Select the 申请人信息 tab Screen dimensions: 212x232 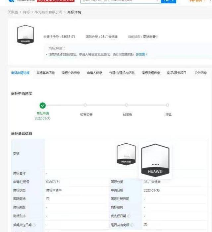[x=95, y=73]
